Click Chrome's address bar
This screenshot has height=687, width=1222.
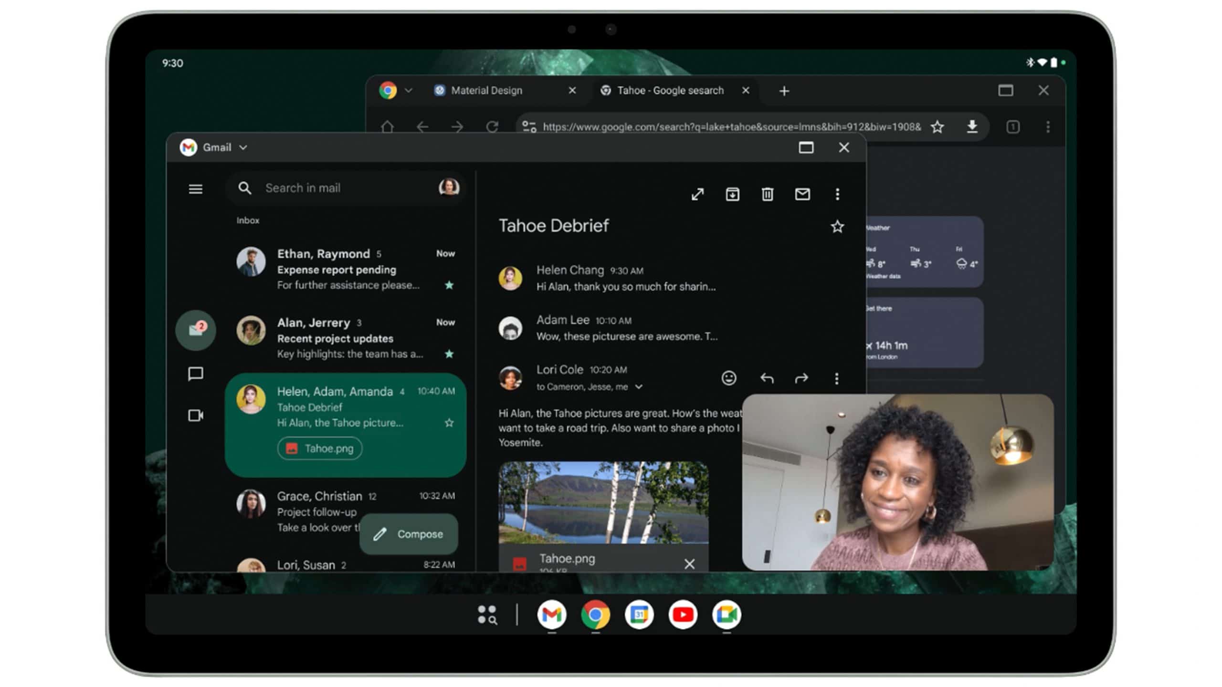pyautogui.click(x=716, y=127)
